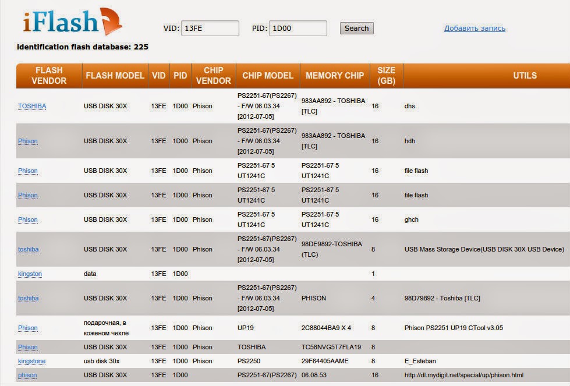Viewport: 570px width, 386px height.
Task: Open the Phison link in the ghch row
Action: pyautogui.click(x=27, y=219)
